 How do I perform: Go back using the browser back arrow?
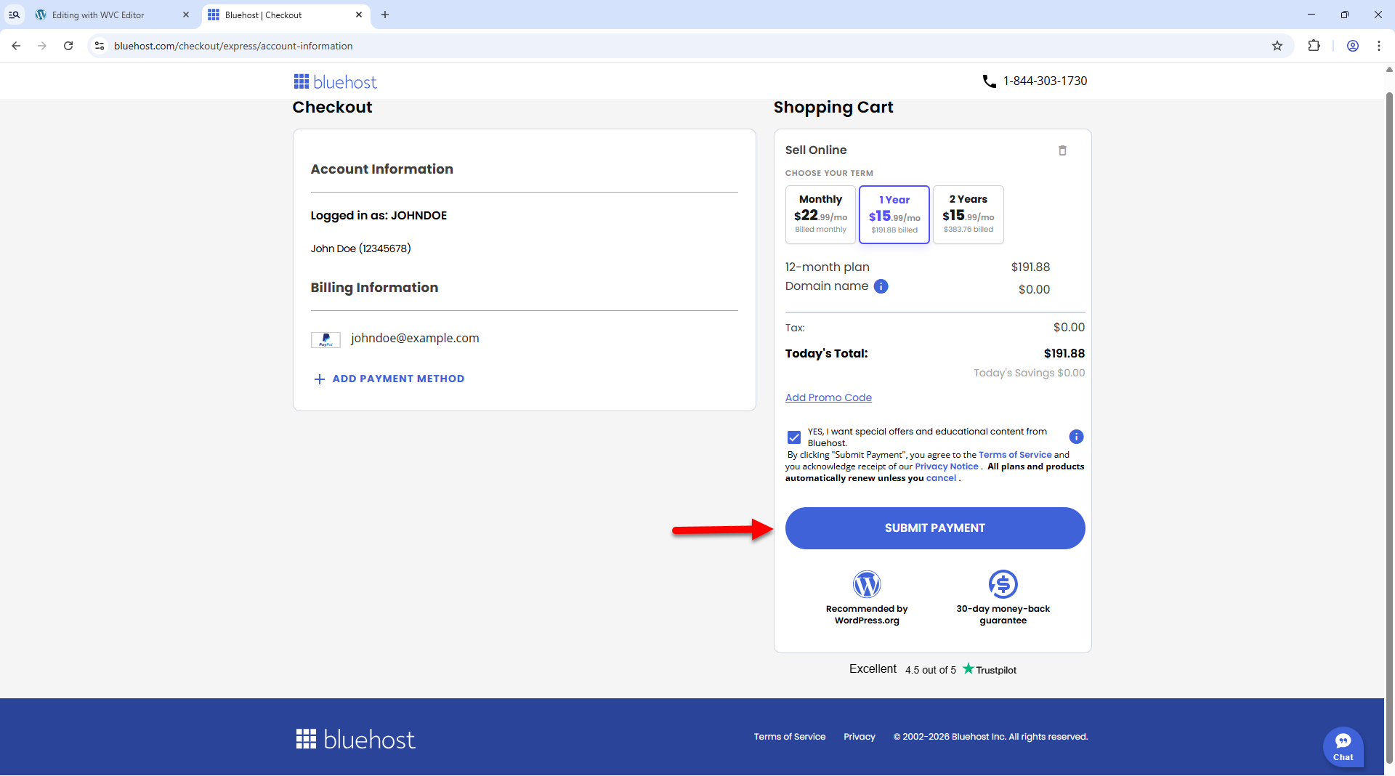16,46
